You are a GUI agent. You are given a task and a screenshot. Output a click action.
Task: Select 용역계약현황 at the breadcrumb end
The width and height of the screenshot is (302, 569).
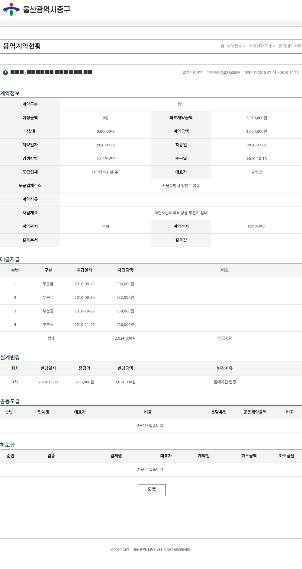point(290,46)
